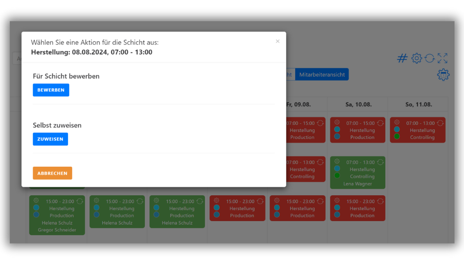Screen dimensions: 464x265
Task: Click green circle on Sunday 11.08. Controlling shift
Action: (x=397, y=136)
